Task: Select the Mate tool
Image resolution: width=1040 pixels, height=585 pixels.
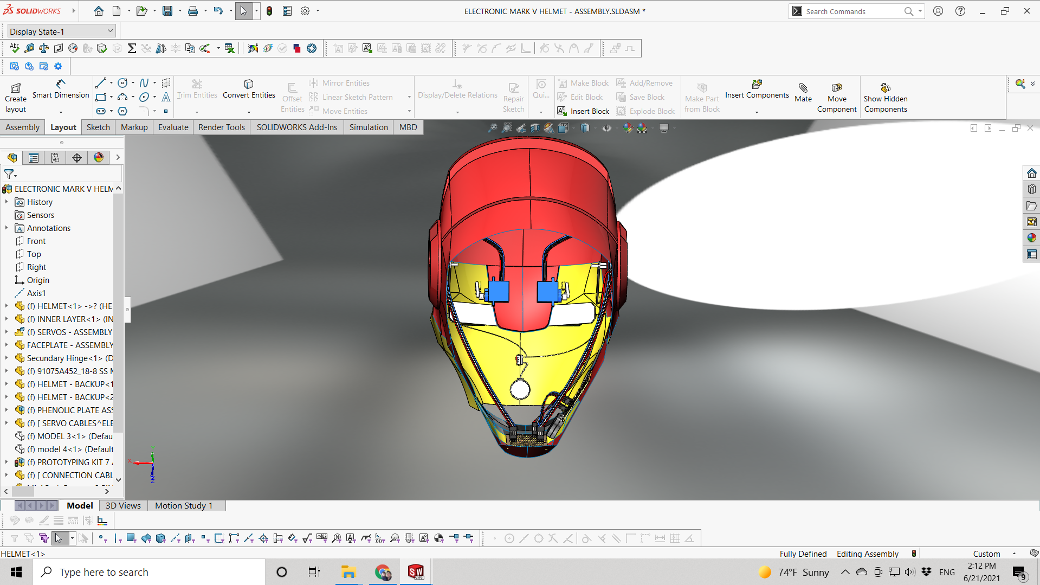Action: 803,92
